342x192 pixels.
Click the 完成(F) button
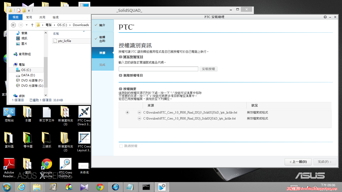pyautogui.click(x=325, y=162)
